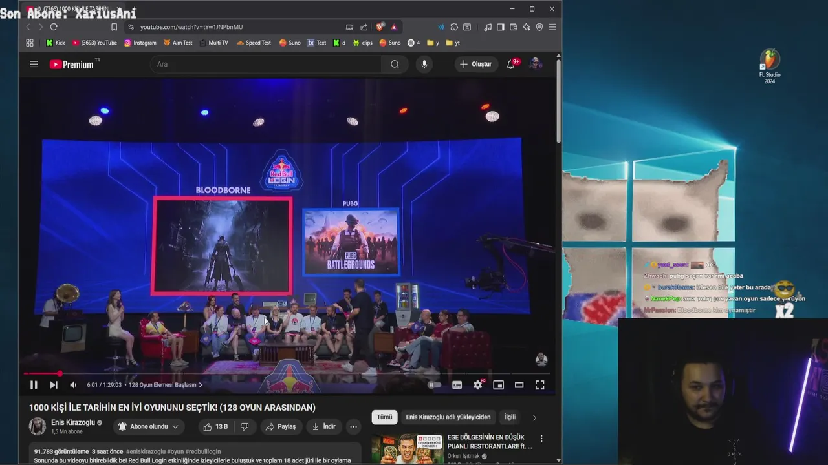Image resolution: width=828 pixels, height=465 pixels.
Task: Click page vertical scrollbar
Action: pyautogui.click(x=558, y=100)
